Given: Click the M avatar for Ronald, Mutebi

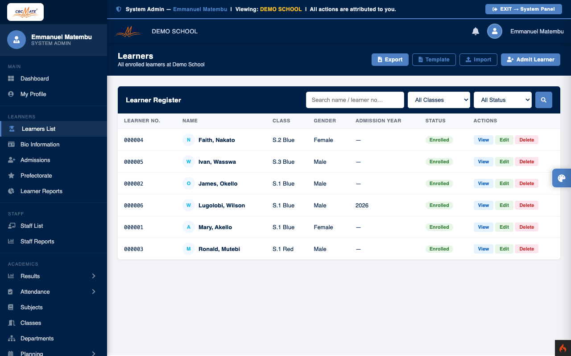Looking at the screenshot, I should pyautogui.click(x=189, y=249).
